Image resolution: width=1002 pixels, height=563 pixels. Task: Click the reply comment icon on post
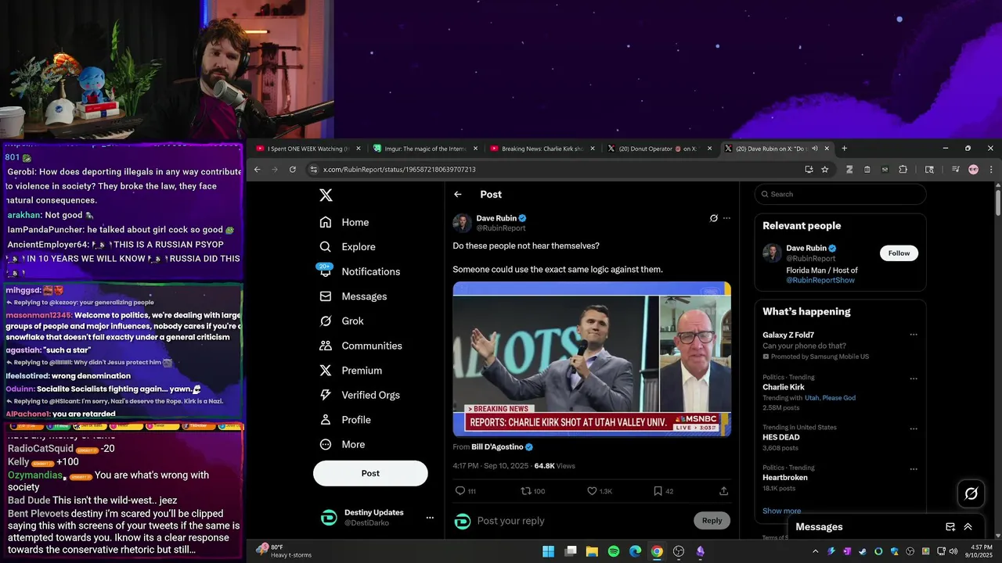pyautogui.click(x=460, y=491)
